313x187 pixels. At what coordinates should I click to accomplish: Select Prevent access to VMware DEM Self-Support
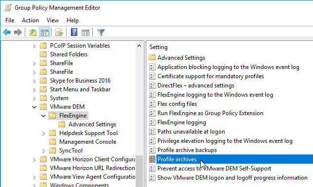pos(214,169)
